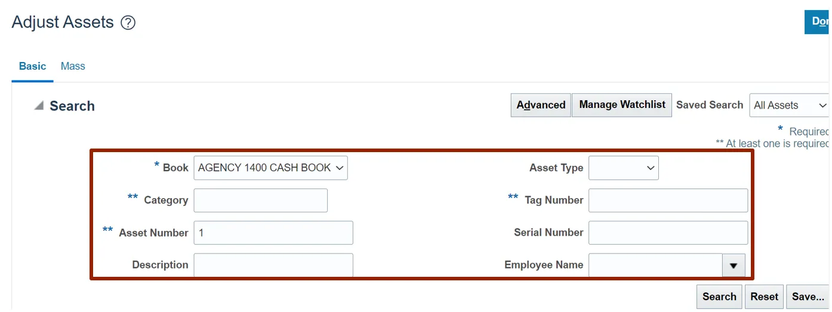Click the Serial Number field

pyautogui.click(x=668, y=233)
